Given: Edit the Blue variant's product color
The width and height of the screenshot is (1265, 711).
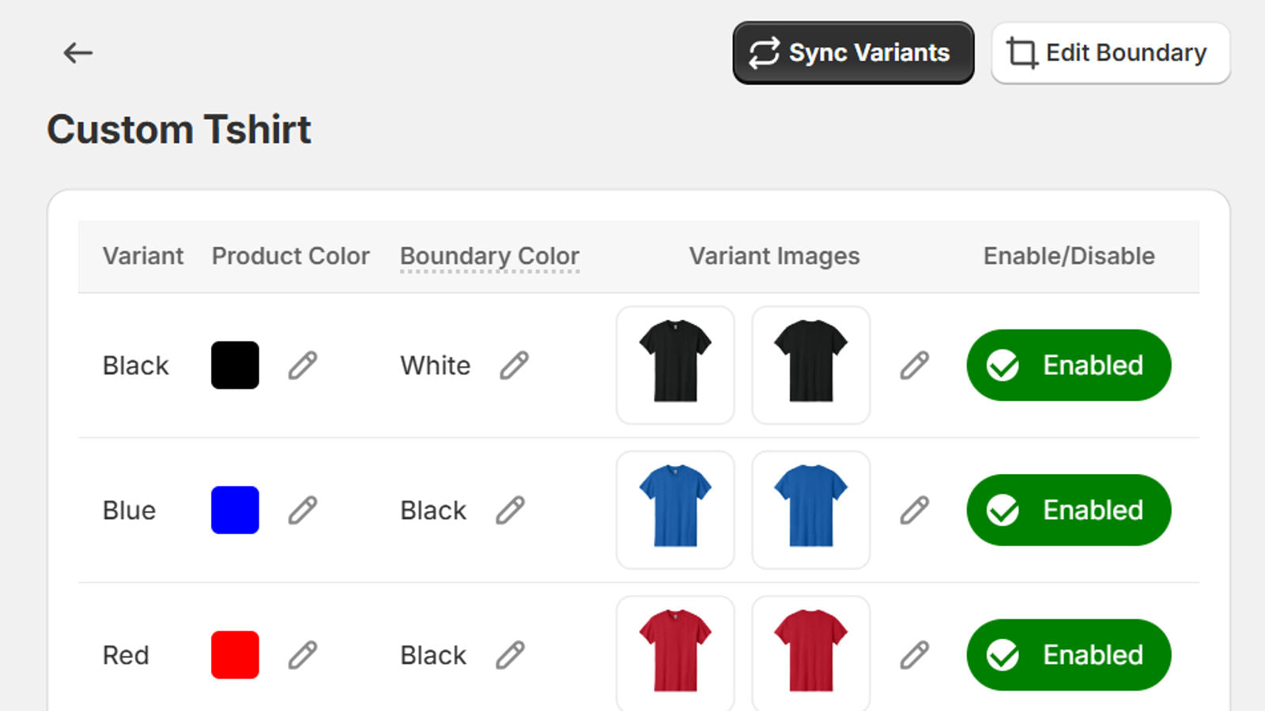Looking at the screenshot, I should [303, 510].
